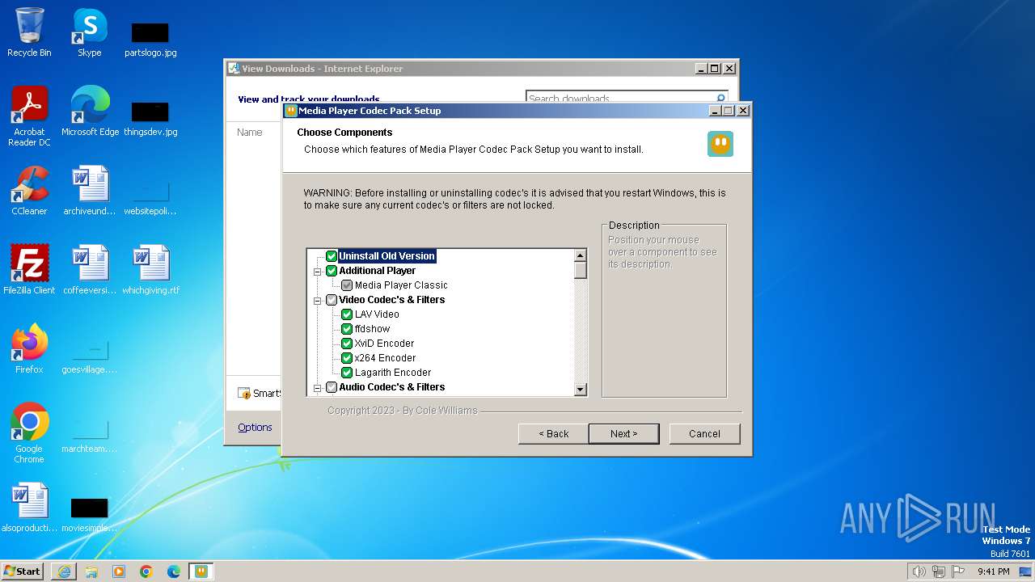
Task: Open the Recycle Bin desktop icon
Action: pyautogui.click(x=29, y=32)
